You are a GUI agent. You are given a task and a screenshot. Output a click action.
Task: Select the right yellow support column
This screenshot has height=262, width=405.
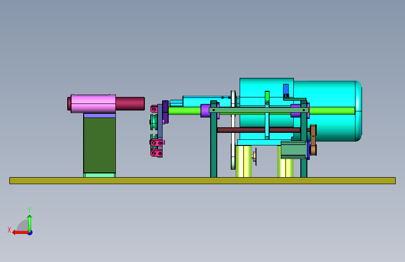coord(285,168)
